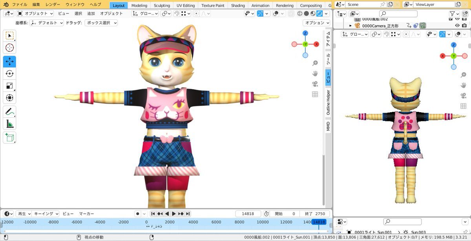Screen dimensions: 471x241
Task: Switch to the UV Editing workspace tab
Action: point(186,5)
